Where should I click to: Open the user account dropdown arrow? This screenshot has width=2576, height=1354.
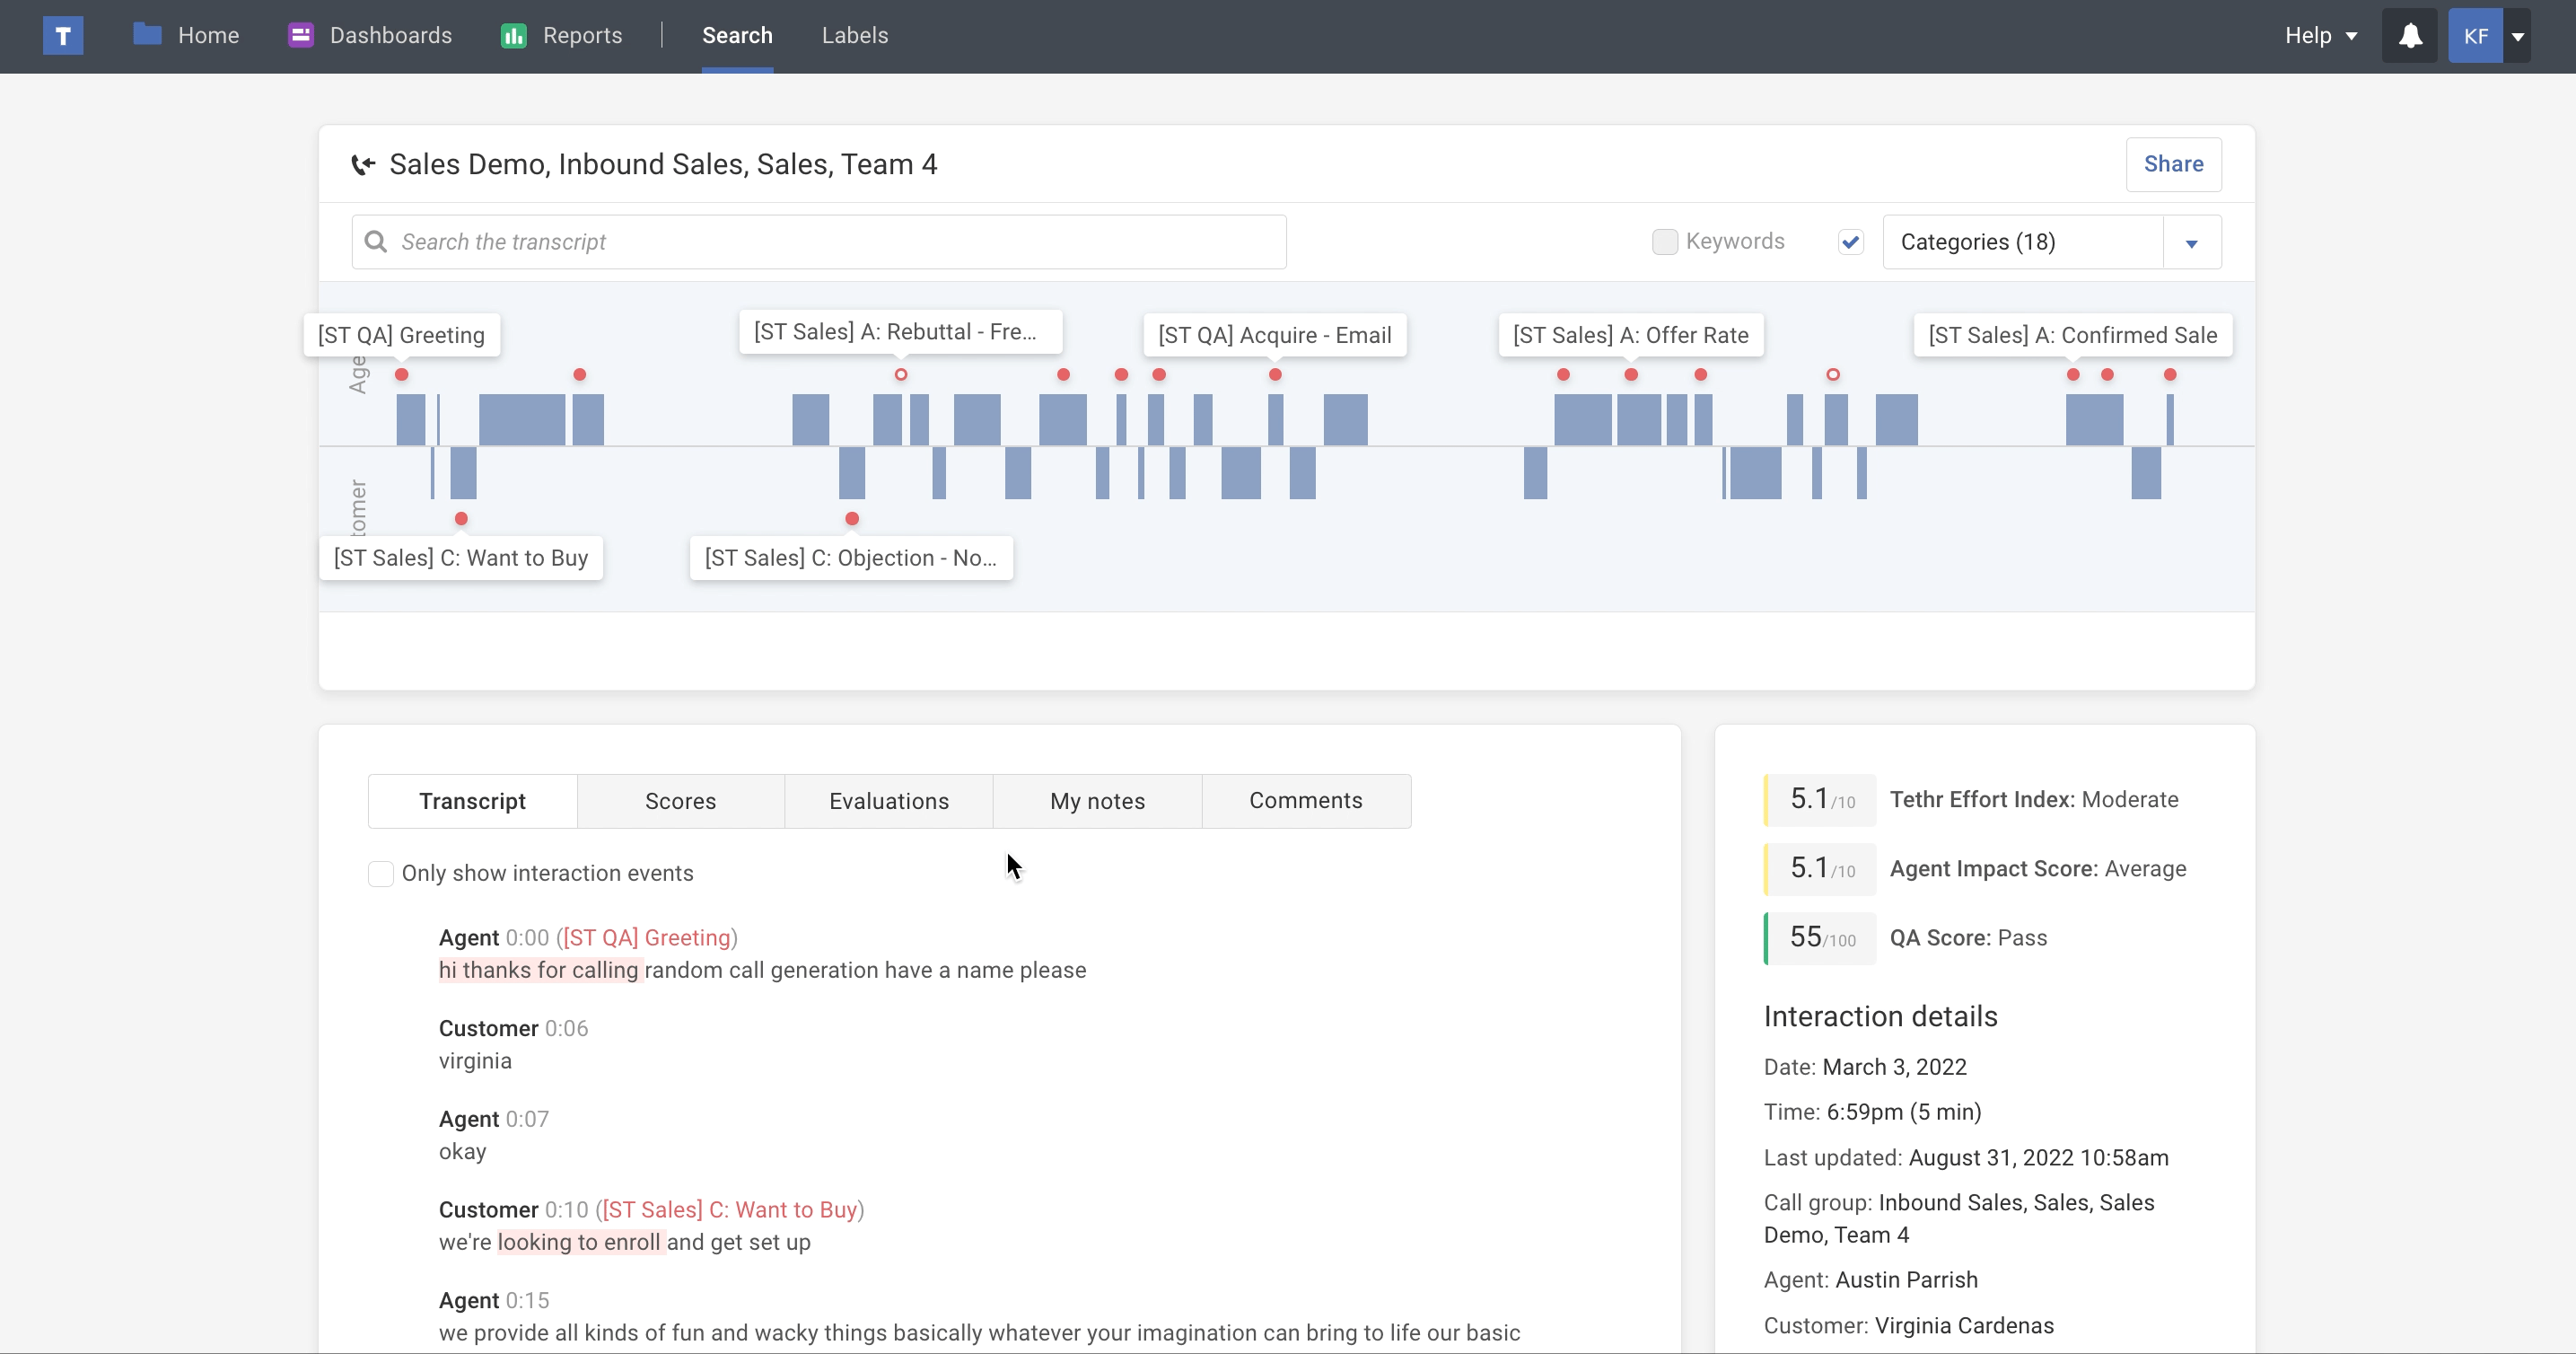click(x=2518, y=36)
